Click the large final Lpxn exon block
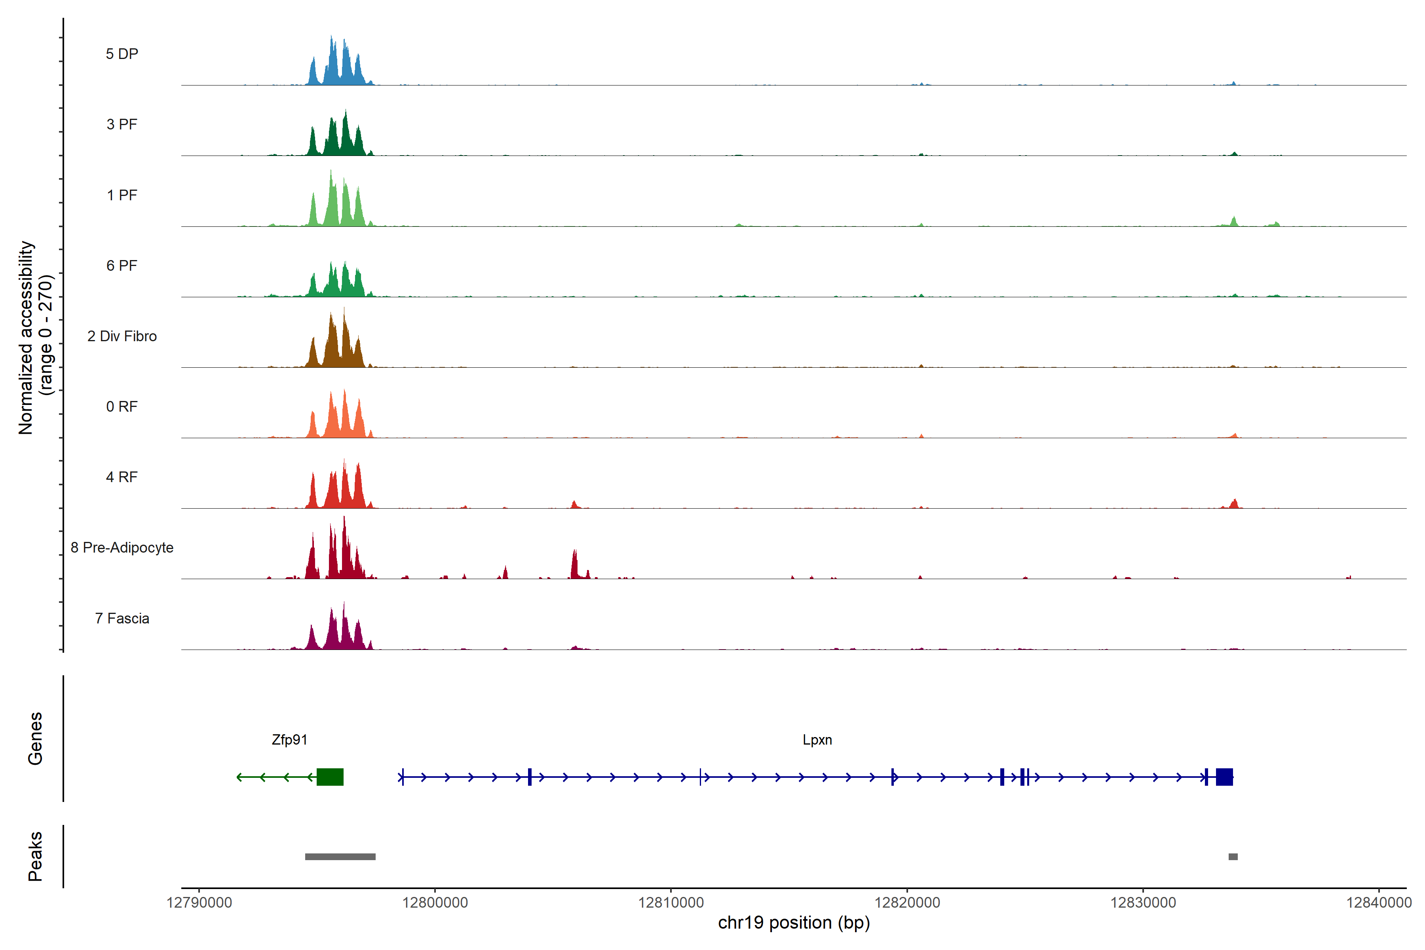The image size is (1425, 950). click(x=1224, y=777)
